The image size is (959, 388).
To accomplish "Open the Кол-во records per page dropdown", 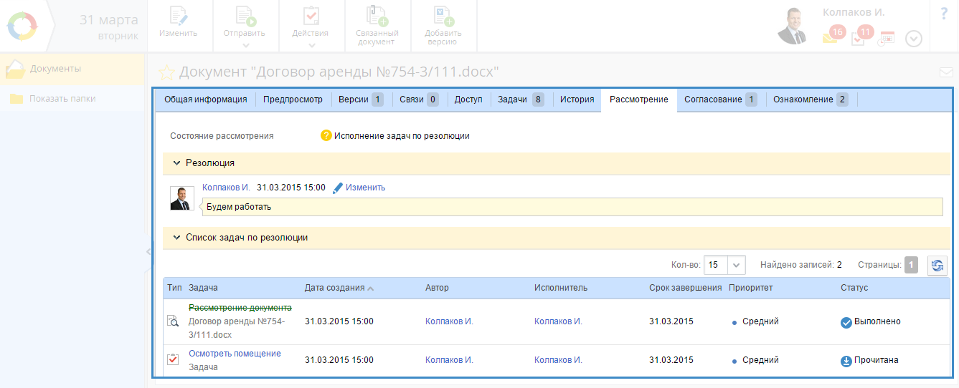I will pos(737,265).
